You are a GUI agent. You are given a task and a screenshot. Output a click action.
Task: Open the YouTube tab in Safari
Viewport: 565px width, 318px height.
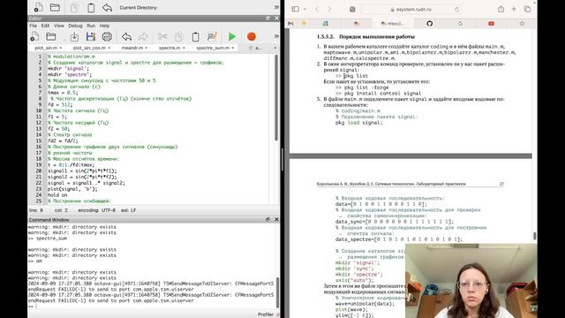(x=491, y=24)
